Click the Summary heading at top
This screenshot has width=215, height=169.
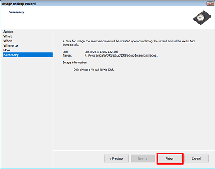click(x=16, y=12)
